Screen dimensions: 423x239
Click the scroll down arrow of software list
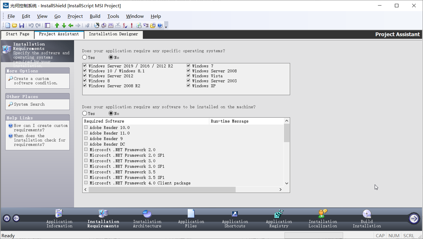point(287,183)
